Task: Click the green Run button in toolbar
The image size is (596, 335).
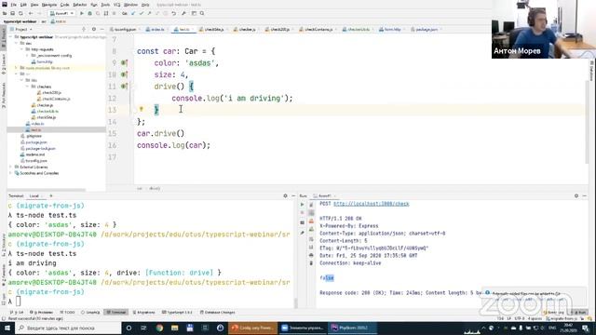Action: [x=82, y=13]
